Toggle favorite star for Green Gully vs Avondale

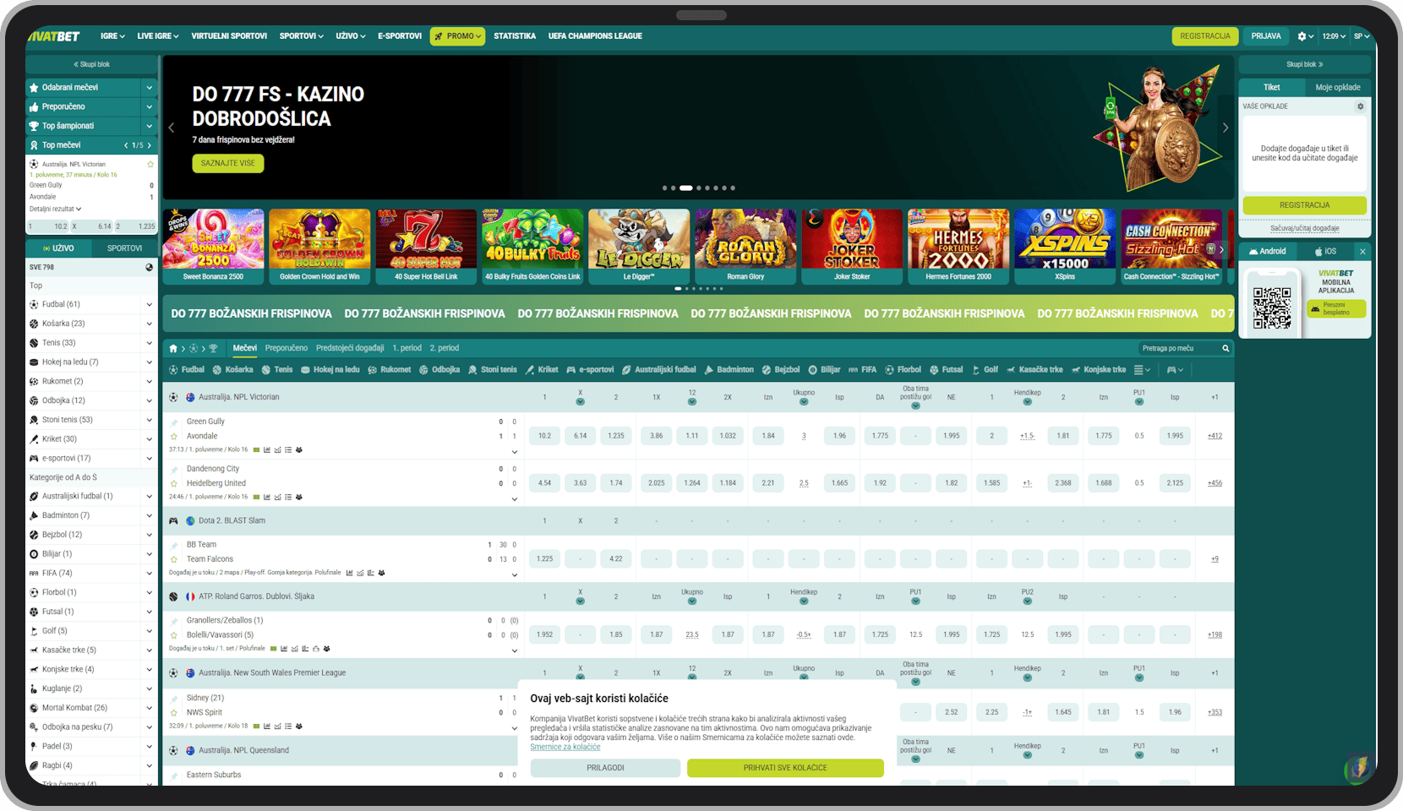pos(174,437)
